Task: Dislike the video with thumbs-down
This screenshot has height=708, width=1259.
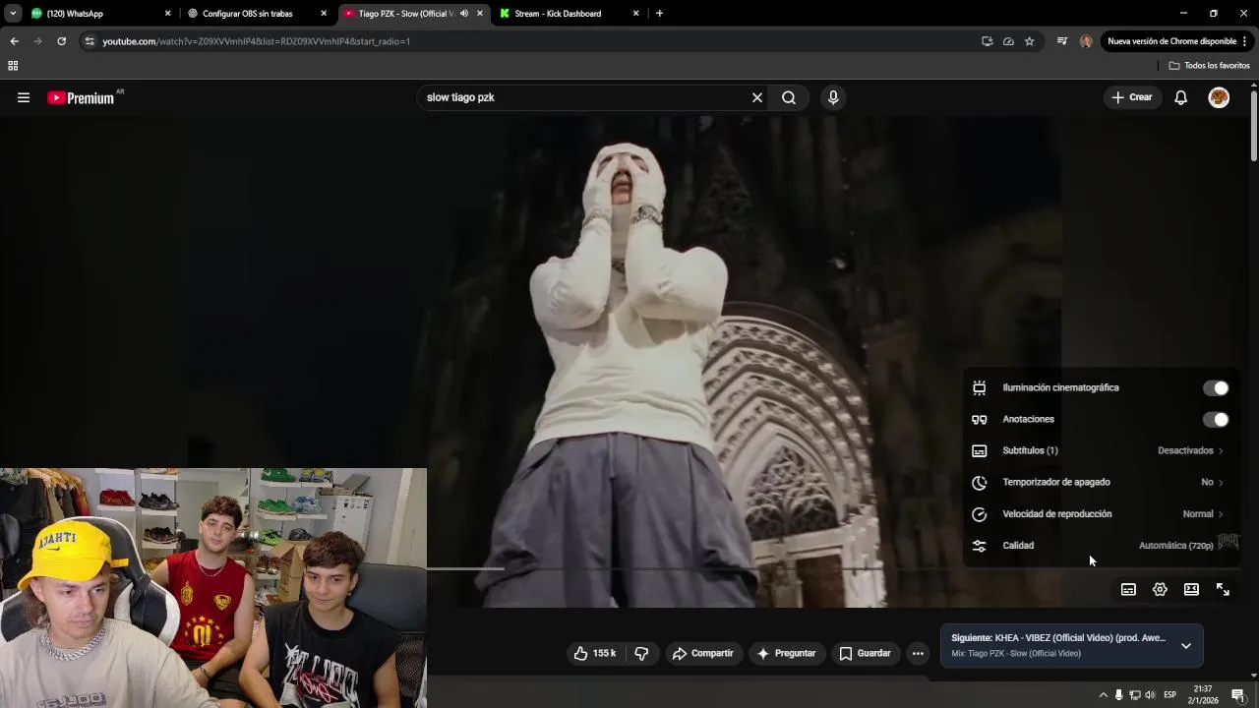Action: tap(641, 653)
